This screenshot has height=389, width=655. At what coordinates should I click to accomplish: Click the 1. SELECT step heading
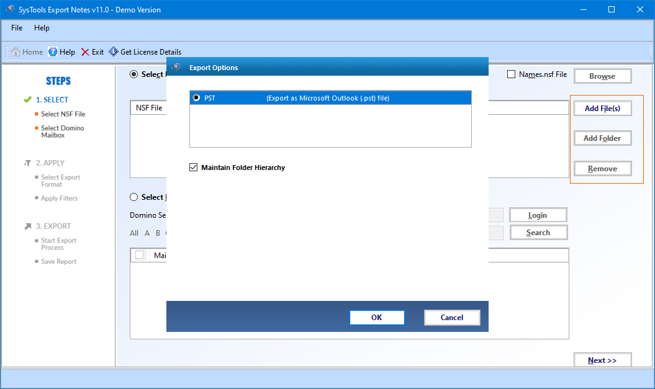click(x=52, y=100)
